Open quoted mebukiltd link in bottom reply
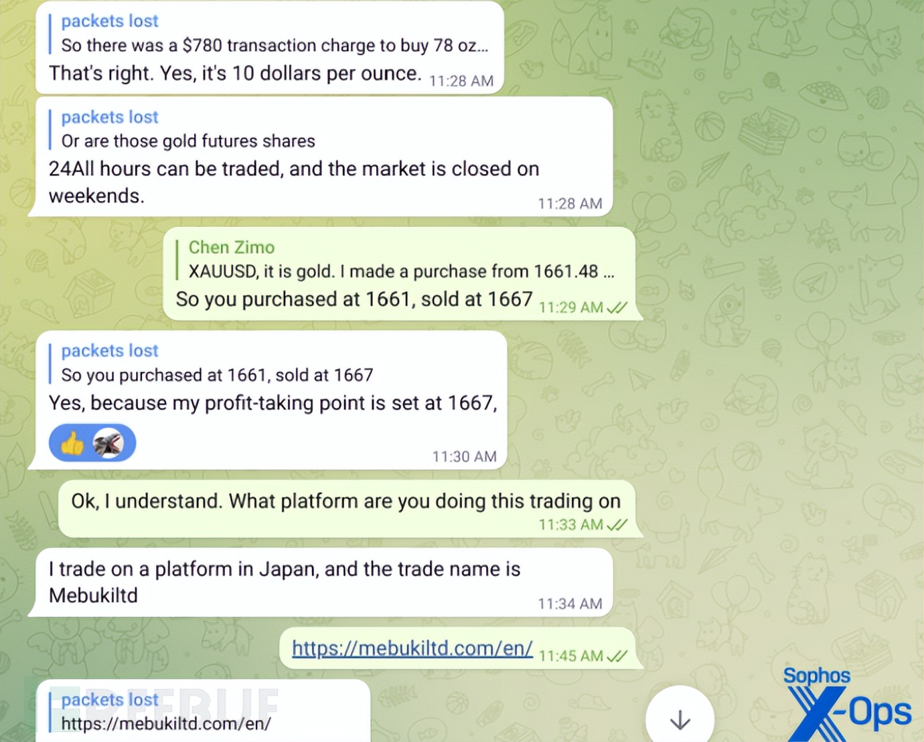This screenshot has height=742, width=924. pyautogui.click(x=166, y=723)
